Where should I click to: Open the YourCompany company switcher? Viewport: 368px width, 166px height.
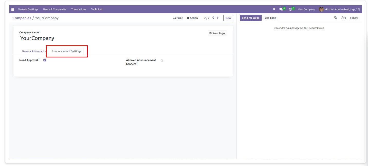coord(306,9)
